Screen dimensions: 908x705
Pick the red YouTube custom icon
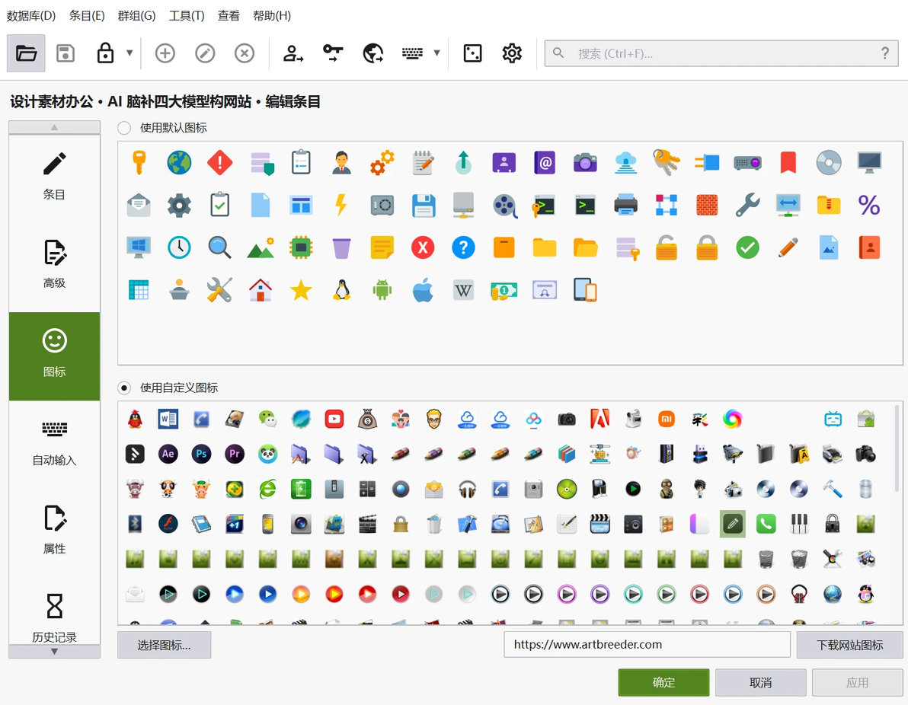pyautogui.click(x=334, y=419)
